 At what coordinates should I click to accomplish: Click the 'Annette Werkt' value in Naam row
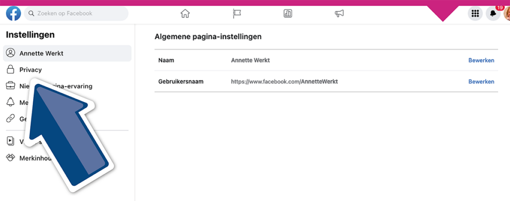[x=250, y=60]
